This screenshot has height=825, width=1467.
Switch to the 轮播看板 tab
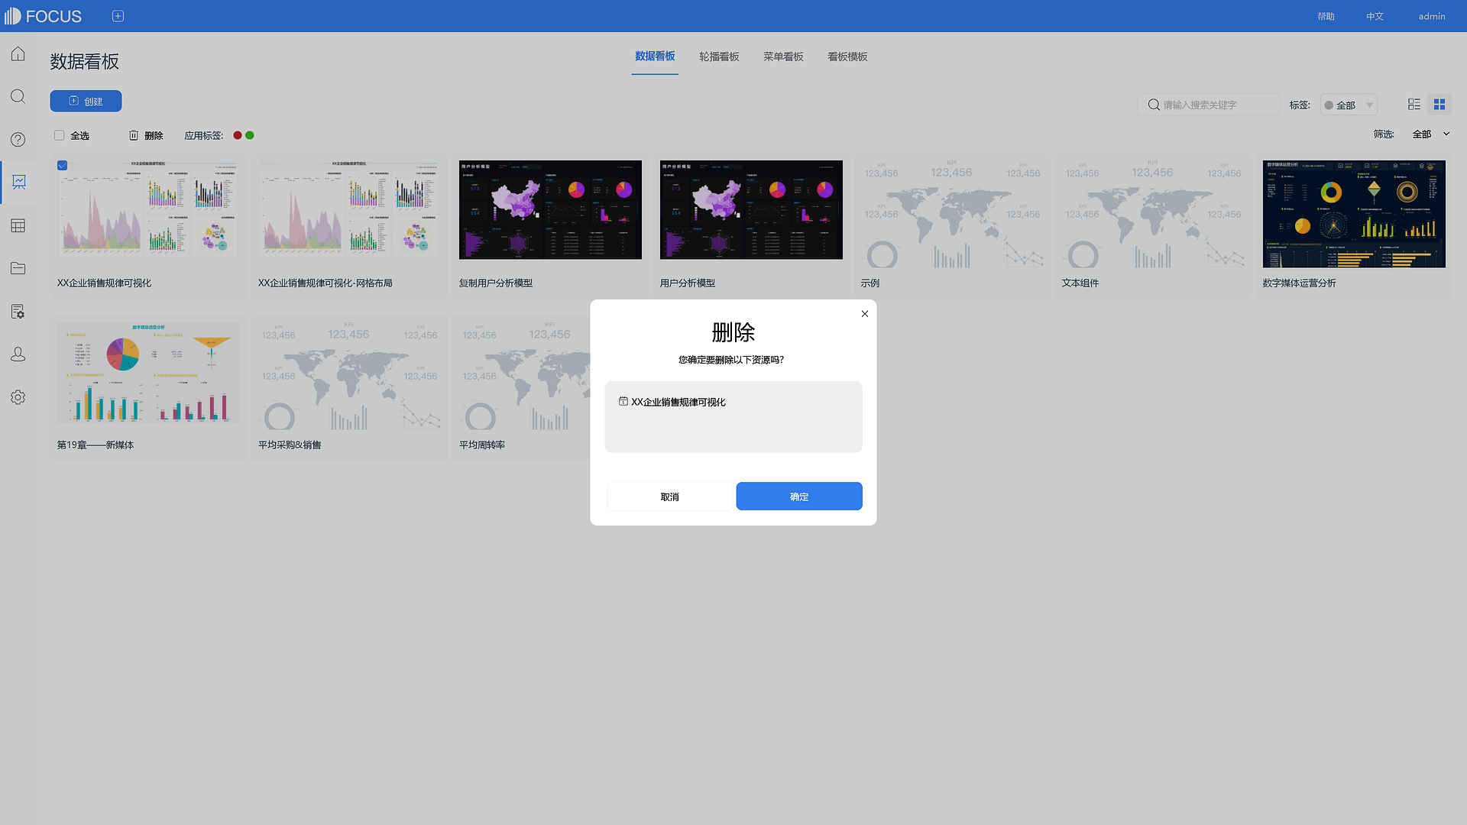click(x=720, y=57)
